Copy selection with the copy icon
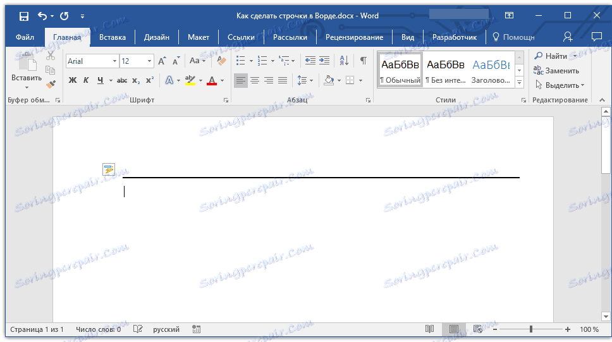Viewport: 612px width, 342px height. 51,70
